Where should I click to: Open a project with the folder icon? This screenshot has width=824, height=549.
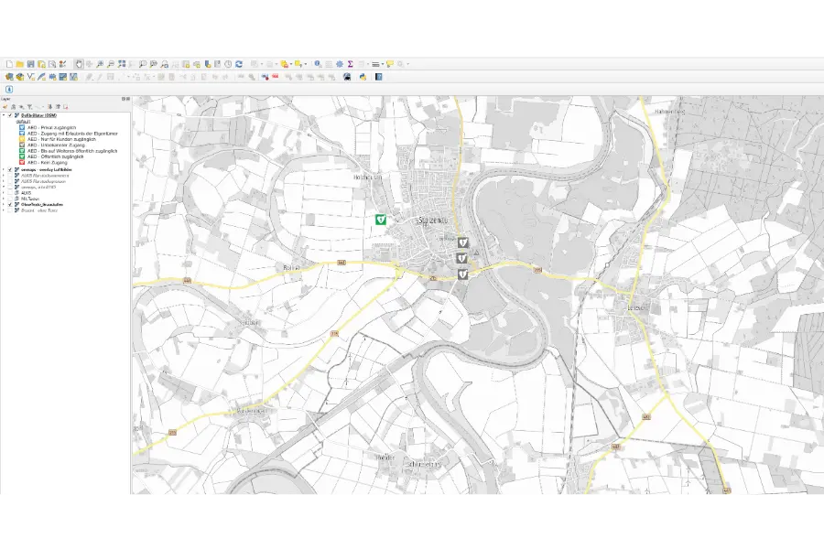[20, 64]
